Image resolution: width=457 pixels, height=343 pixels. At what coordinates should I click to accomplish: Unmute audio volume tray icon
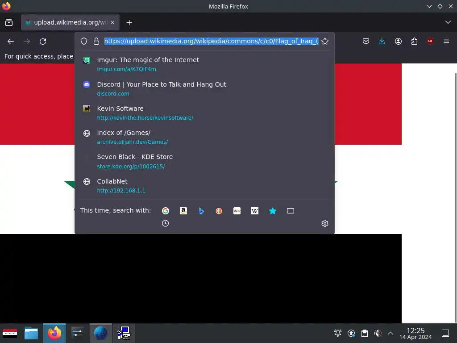pos(378,333)
